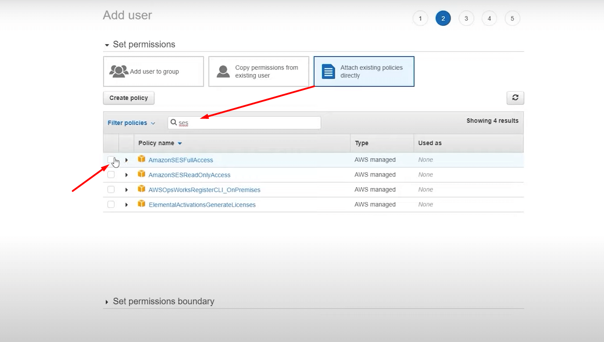Click the AmazonSESFullAccess orange box icon
Screen dimensions: 604x342
pyautogui.click(x=141, y=159)
